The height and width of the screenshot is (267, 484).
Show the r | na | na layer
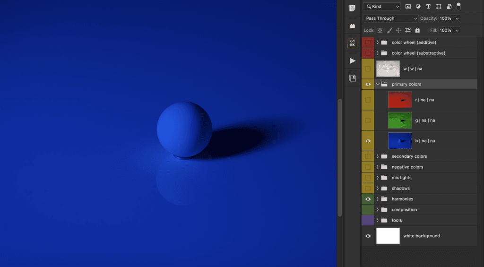(x=368, y=100)
